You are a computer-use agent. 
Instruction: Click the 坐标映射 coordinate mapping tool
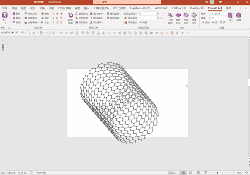pyautogui.click(x=82, y=18)
